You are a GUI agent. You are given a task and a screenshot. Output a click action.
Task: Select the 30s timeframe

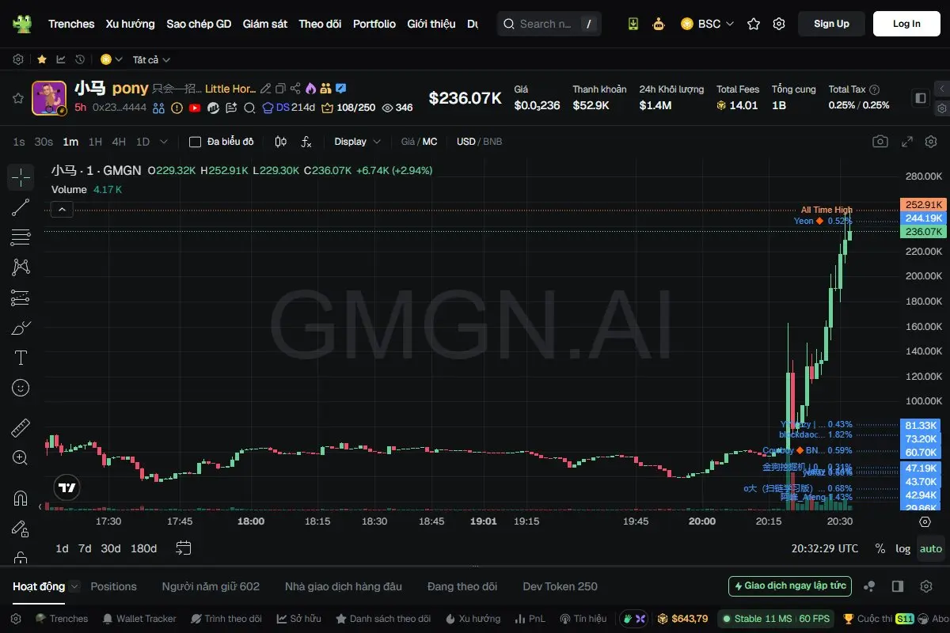click(x=44, y=142)
